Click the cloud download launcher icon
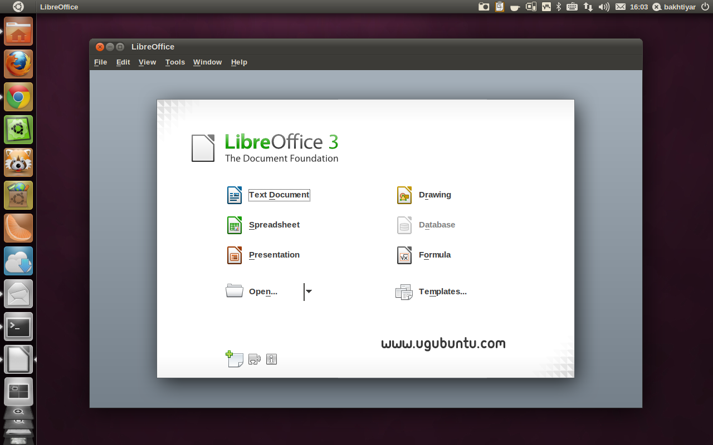Image resolution: width=713 pixels, height=445 pixels. point(18,261)
